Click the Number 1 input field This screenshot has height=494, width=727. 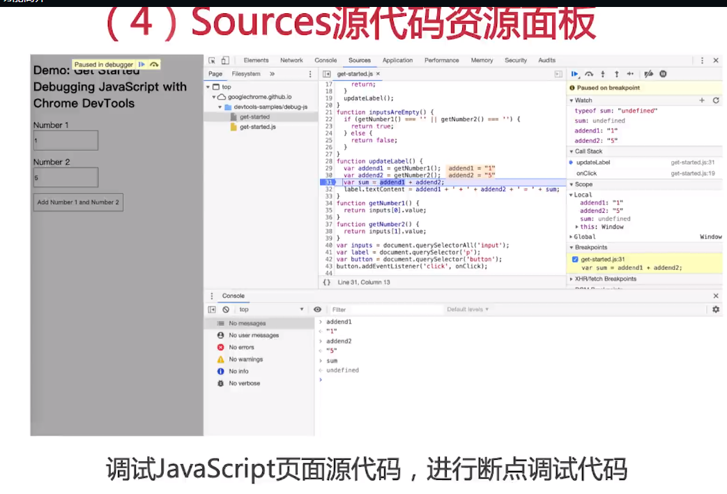click(x=66, y=140)
